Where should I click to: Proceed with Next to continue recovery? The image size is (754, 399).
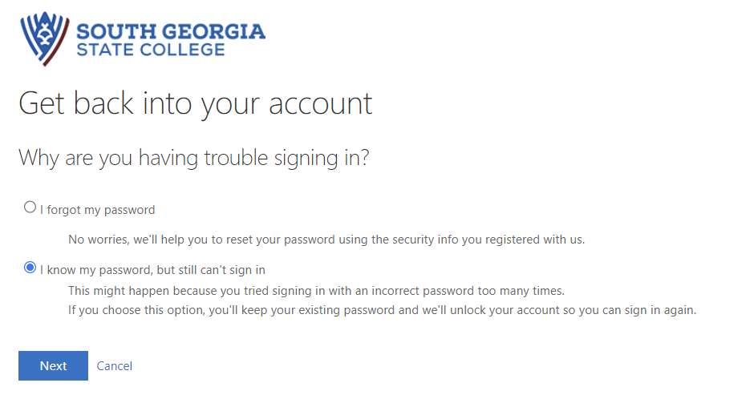(x=53, y=366)
